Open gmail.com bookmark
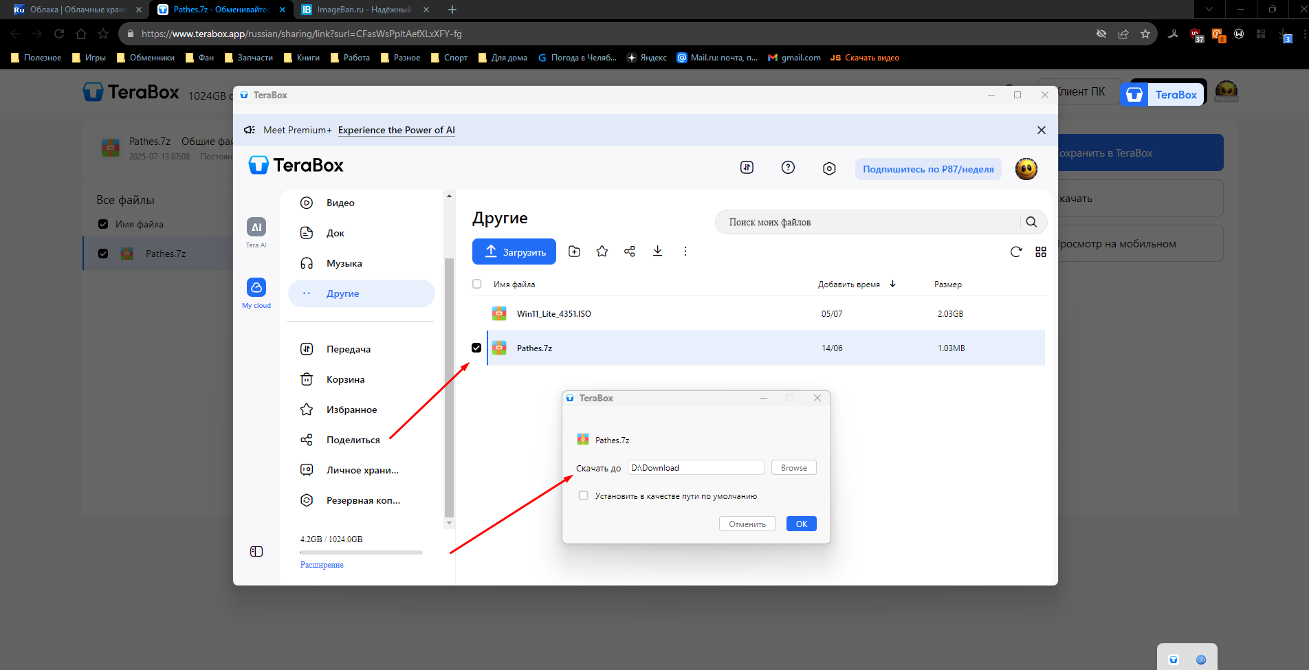Viewport: 1309px width, 670px height. [x=794, y=58]
